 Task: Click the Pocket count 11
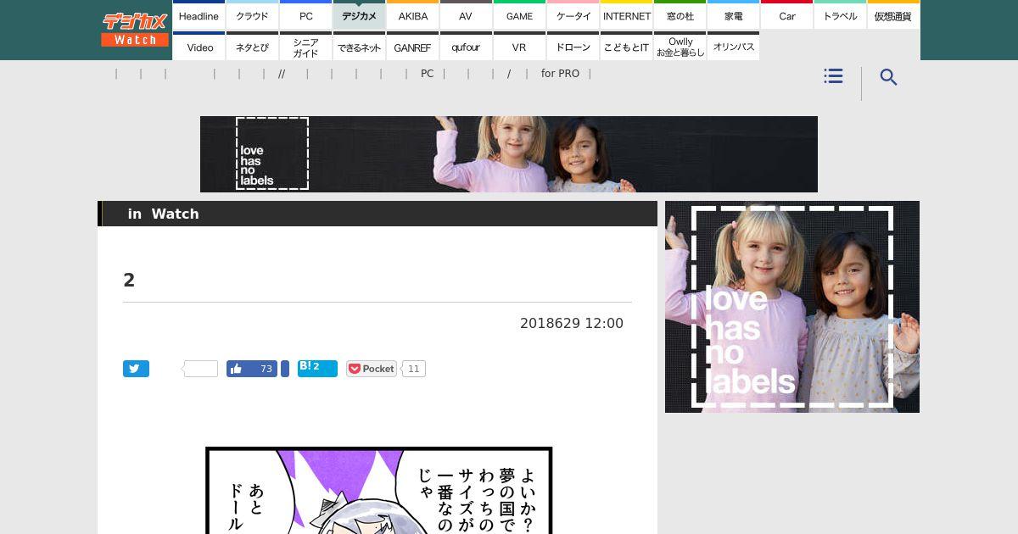pyautogui.click(x=414, y=369)
